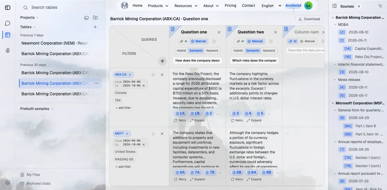Screen dimensions: 387x190
Task: Open the Products dropdown menu
Action: (x=158, y=6)
